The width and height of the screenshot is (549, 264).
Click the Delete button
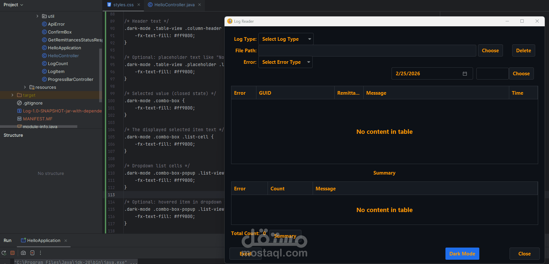523,51
